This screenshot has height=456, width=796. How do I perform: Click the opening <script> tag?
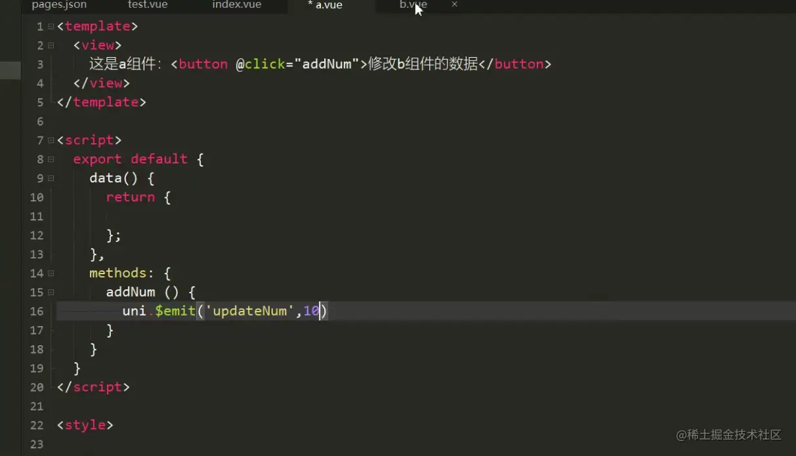tap(89, 140)
